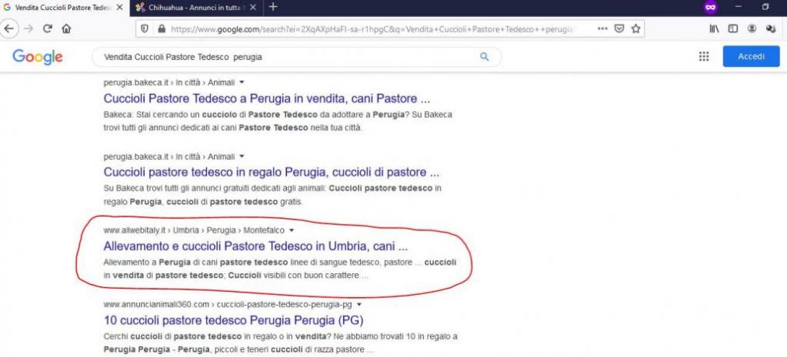Open Firefox account icon
Image resolution: width=787 pixels, height=357 pixels.
tap(752, 29)
